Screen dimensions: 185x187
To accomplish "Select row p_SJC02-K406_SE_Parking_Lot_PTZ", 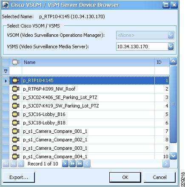I will [89, 97].
